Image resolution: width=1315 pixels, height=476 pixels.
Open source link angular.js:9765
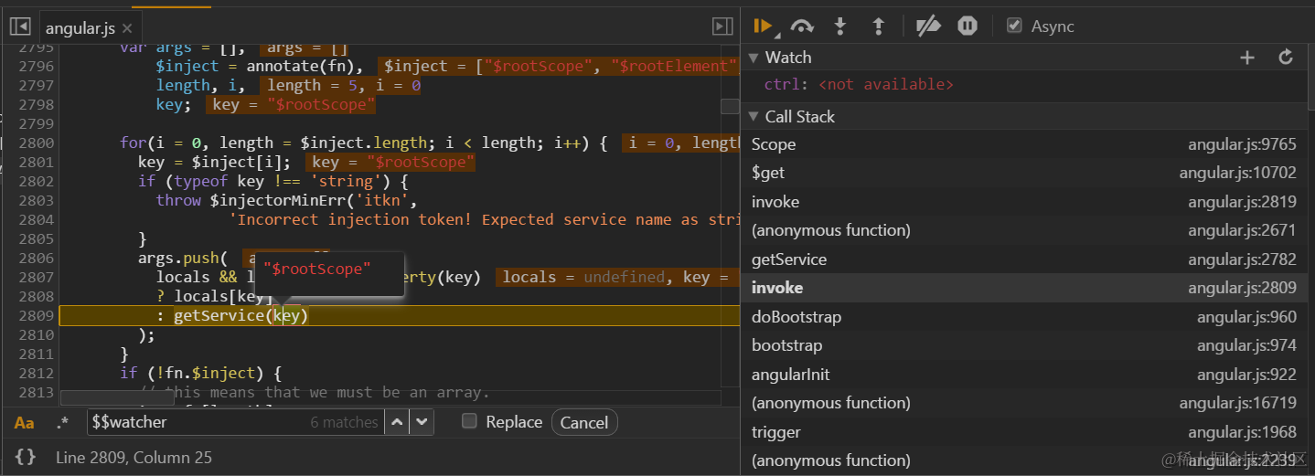[x=1242, y=144]
